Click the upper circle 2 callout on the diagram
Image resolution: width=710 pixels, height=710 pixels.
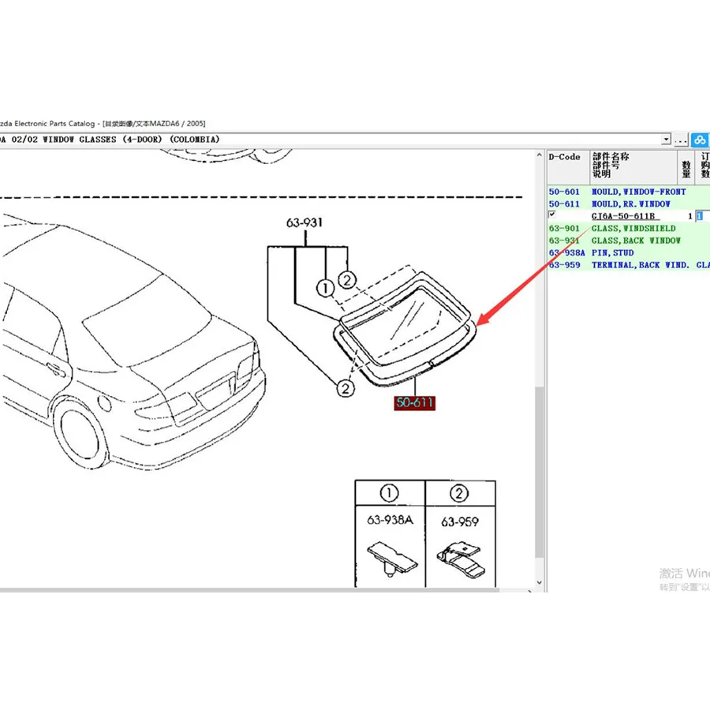(x=347, y=280)
